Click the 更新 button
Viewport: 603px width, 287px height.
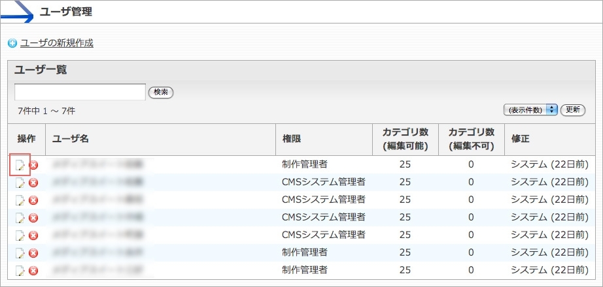[x=573, y=110]
